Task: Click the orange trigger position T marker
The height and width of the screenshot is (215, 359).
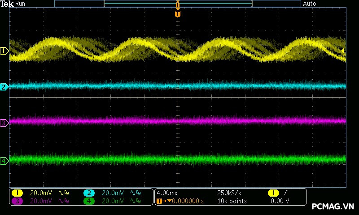Action: (x=178, y=14)
